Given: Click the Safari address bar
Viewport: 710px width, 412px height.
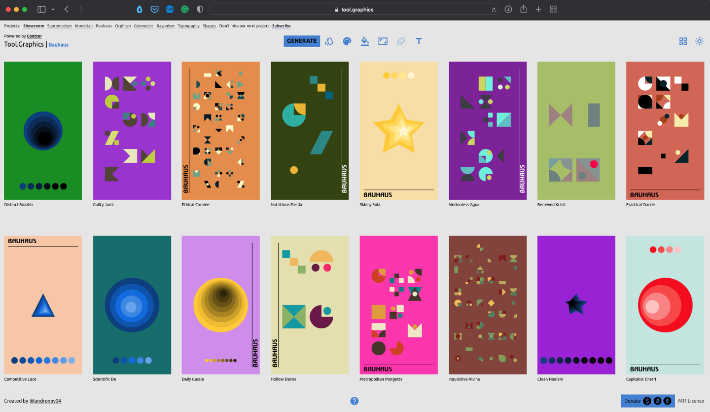Looking at the screenshot, I should pos(353,10).
